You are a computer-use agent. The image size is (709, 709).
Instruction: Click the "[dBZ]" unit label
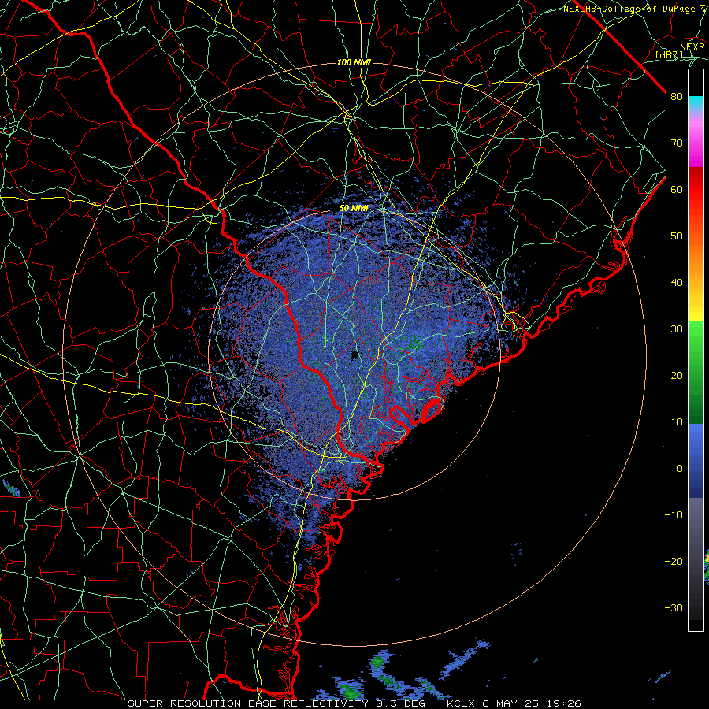(x=669, y=54)
